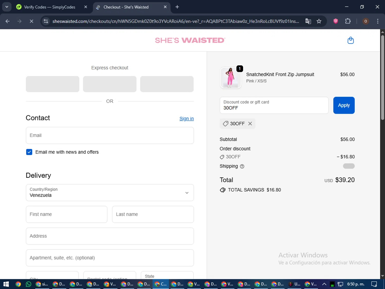Open the translate page icon in address bar
The height and width of the screenshot is (289, 385).
click(x=308, y=21)
